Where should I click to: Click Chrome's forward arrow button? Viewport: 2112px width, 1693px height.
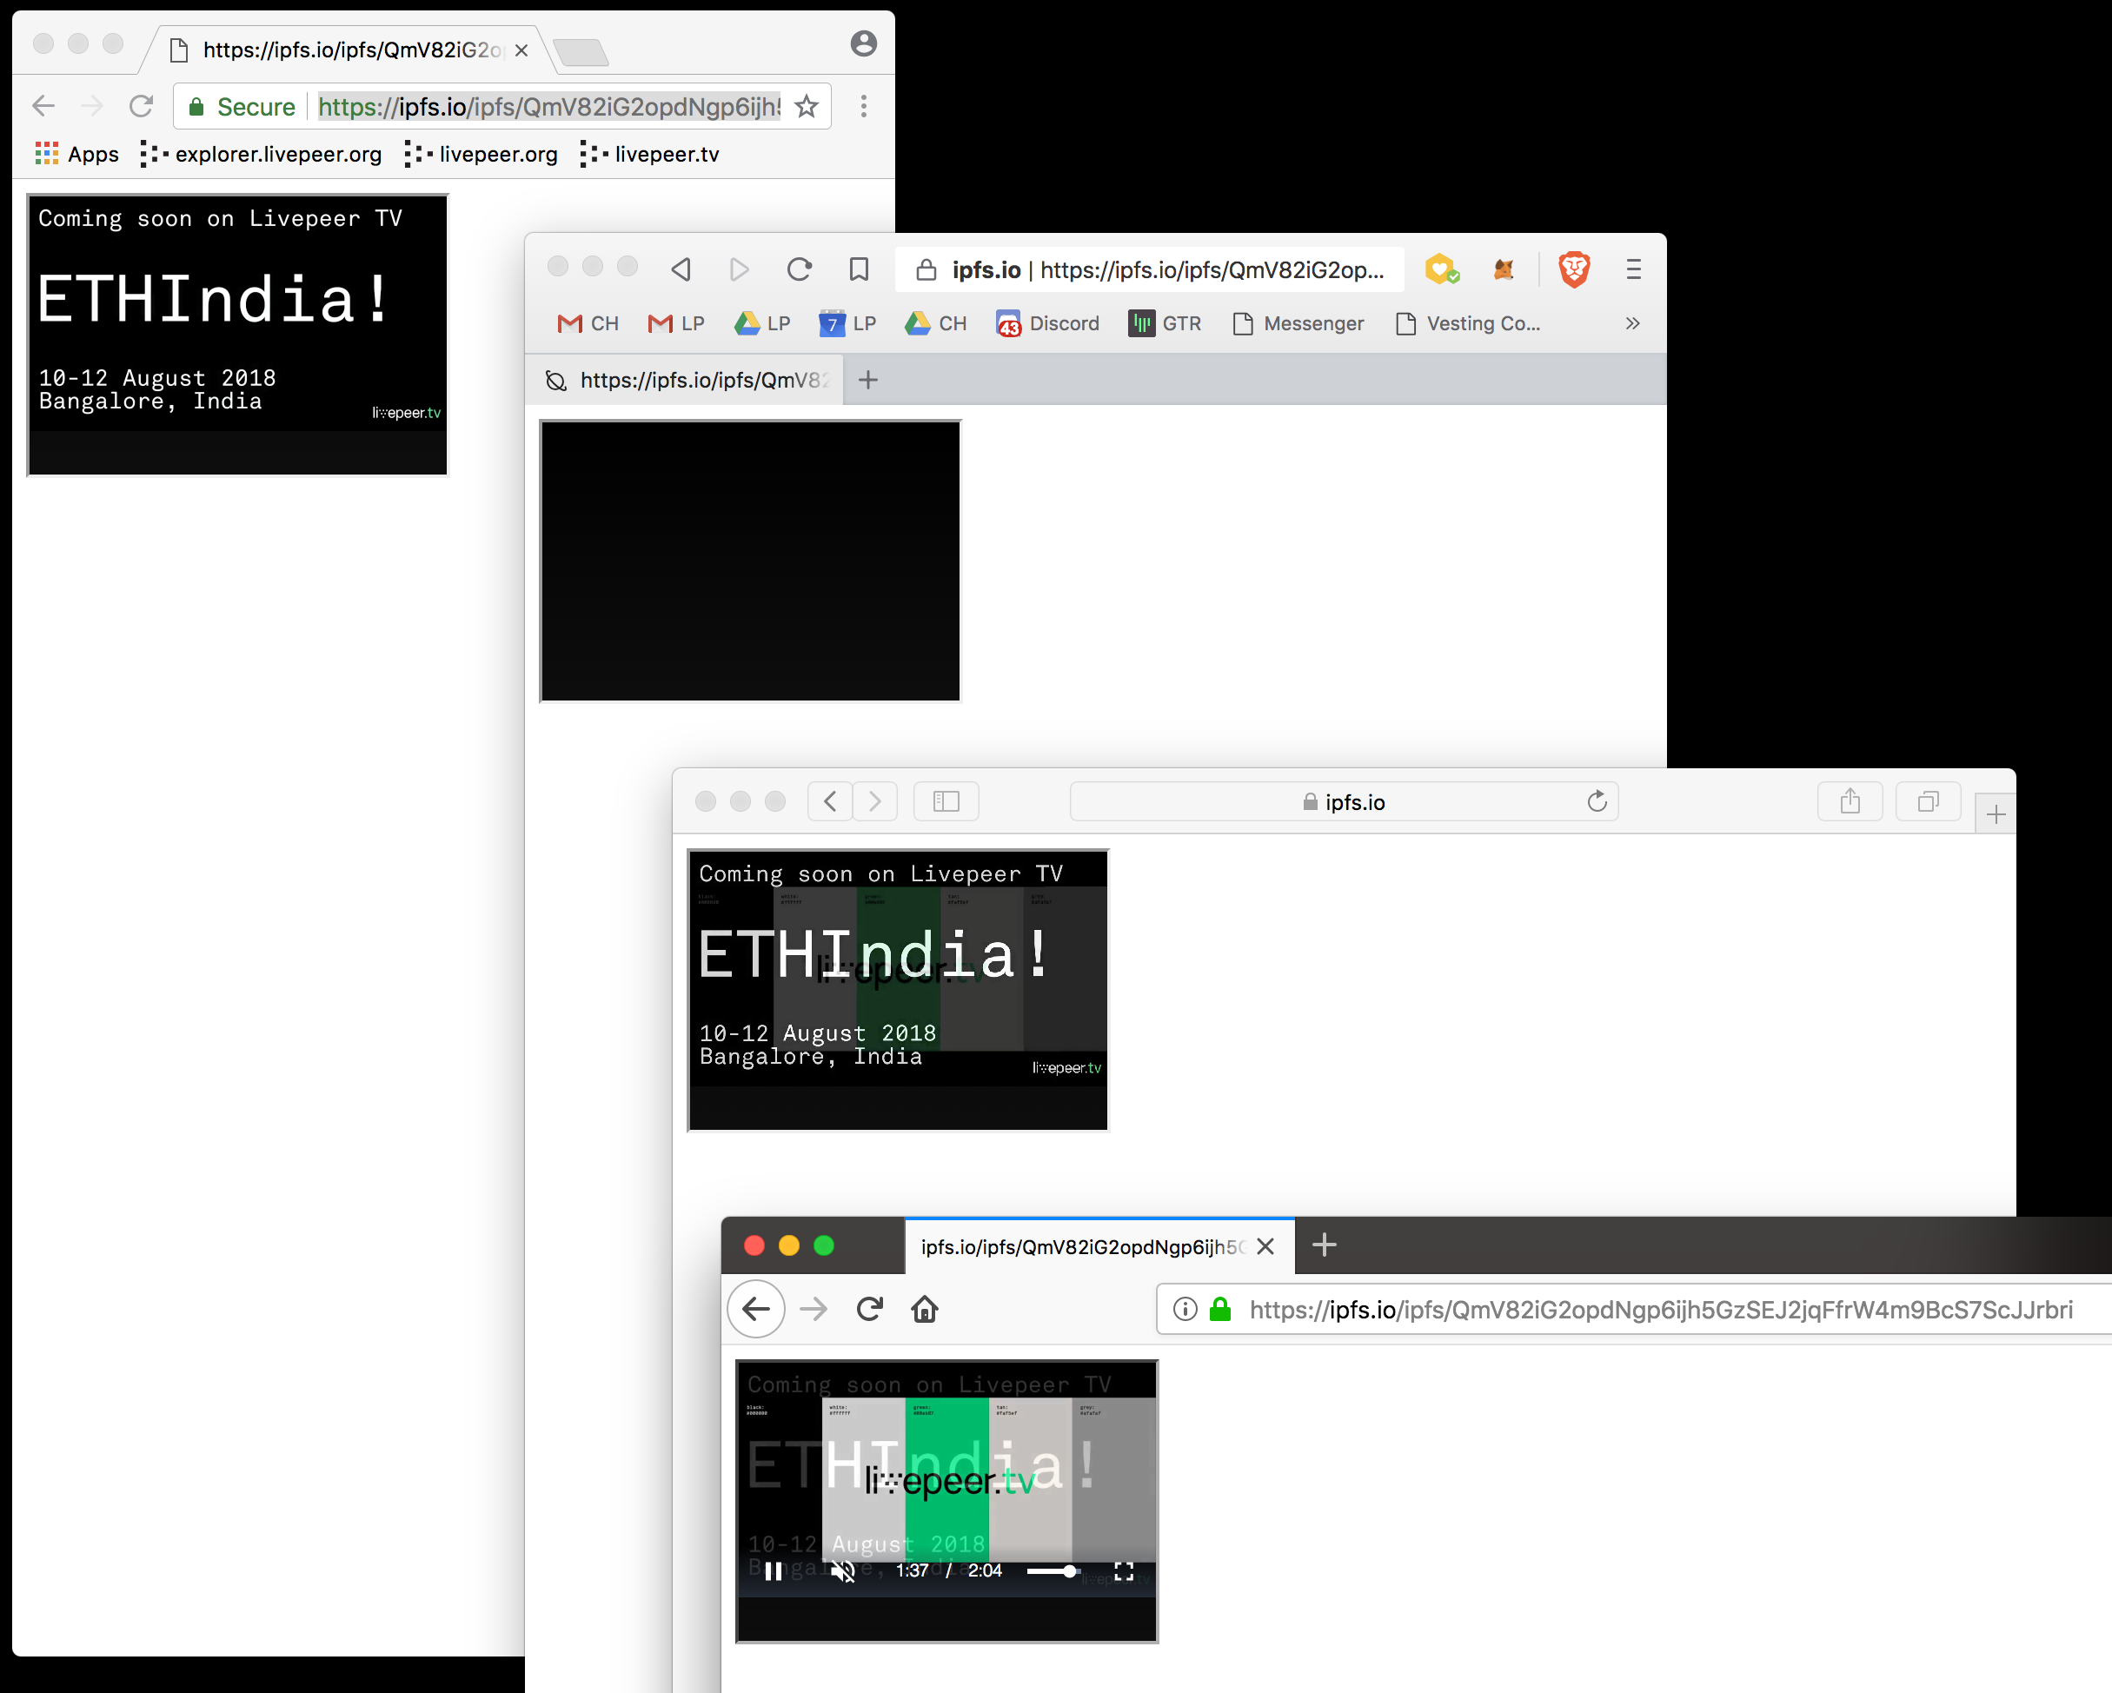coord(92,106)
